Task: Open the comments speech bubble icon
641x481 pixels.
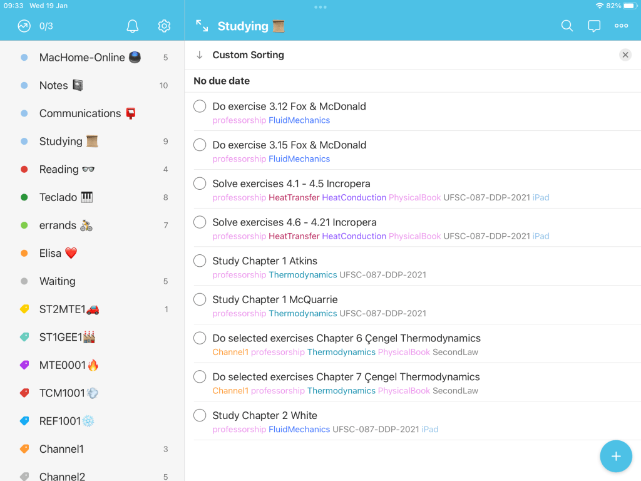Action: point(594,26)
